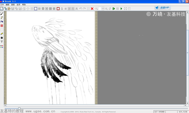The width and height of the screenshot is (189, 113).
Task: Pick the eraser tool
Action: coord(2,34)
